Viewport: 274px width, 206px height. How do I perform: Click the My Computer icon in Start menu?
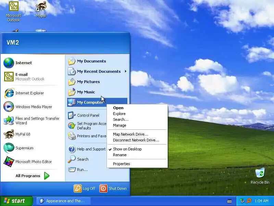coord(72,102)
